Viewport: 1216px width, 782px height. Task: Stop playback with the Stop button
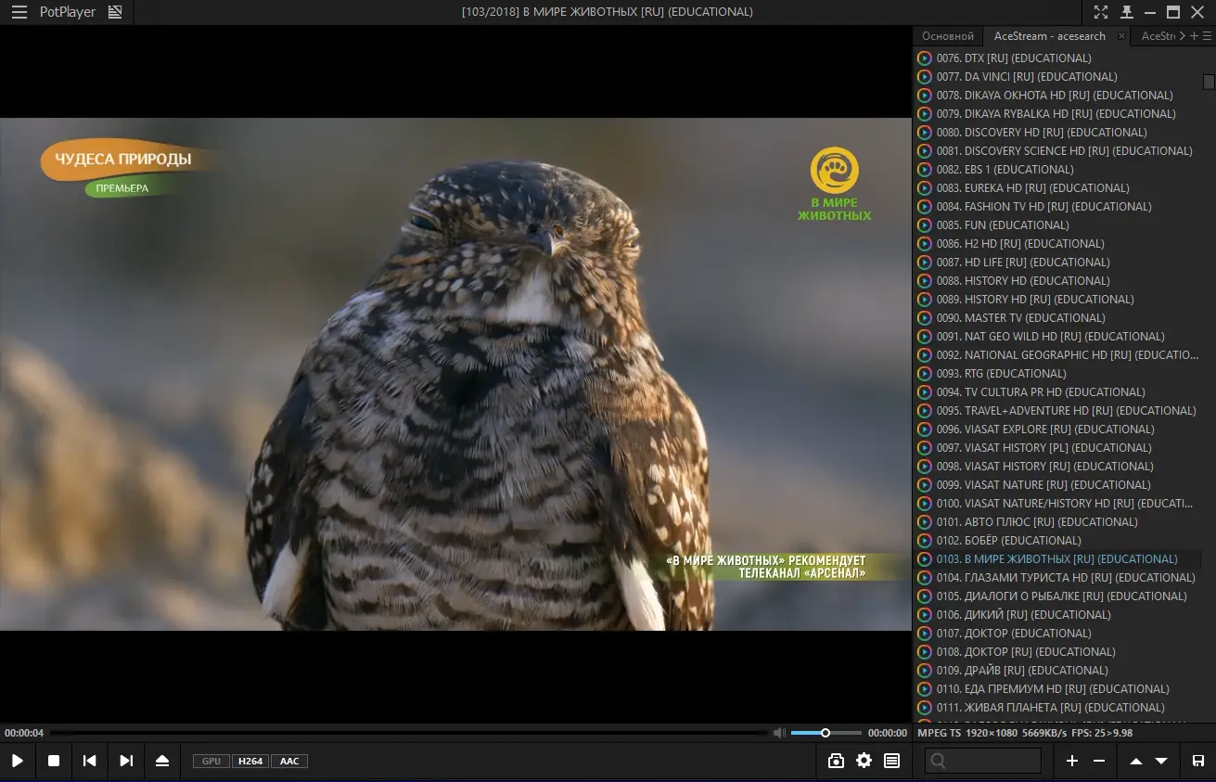tap(54, 761)
